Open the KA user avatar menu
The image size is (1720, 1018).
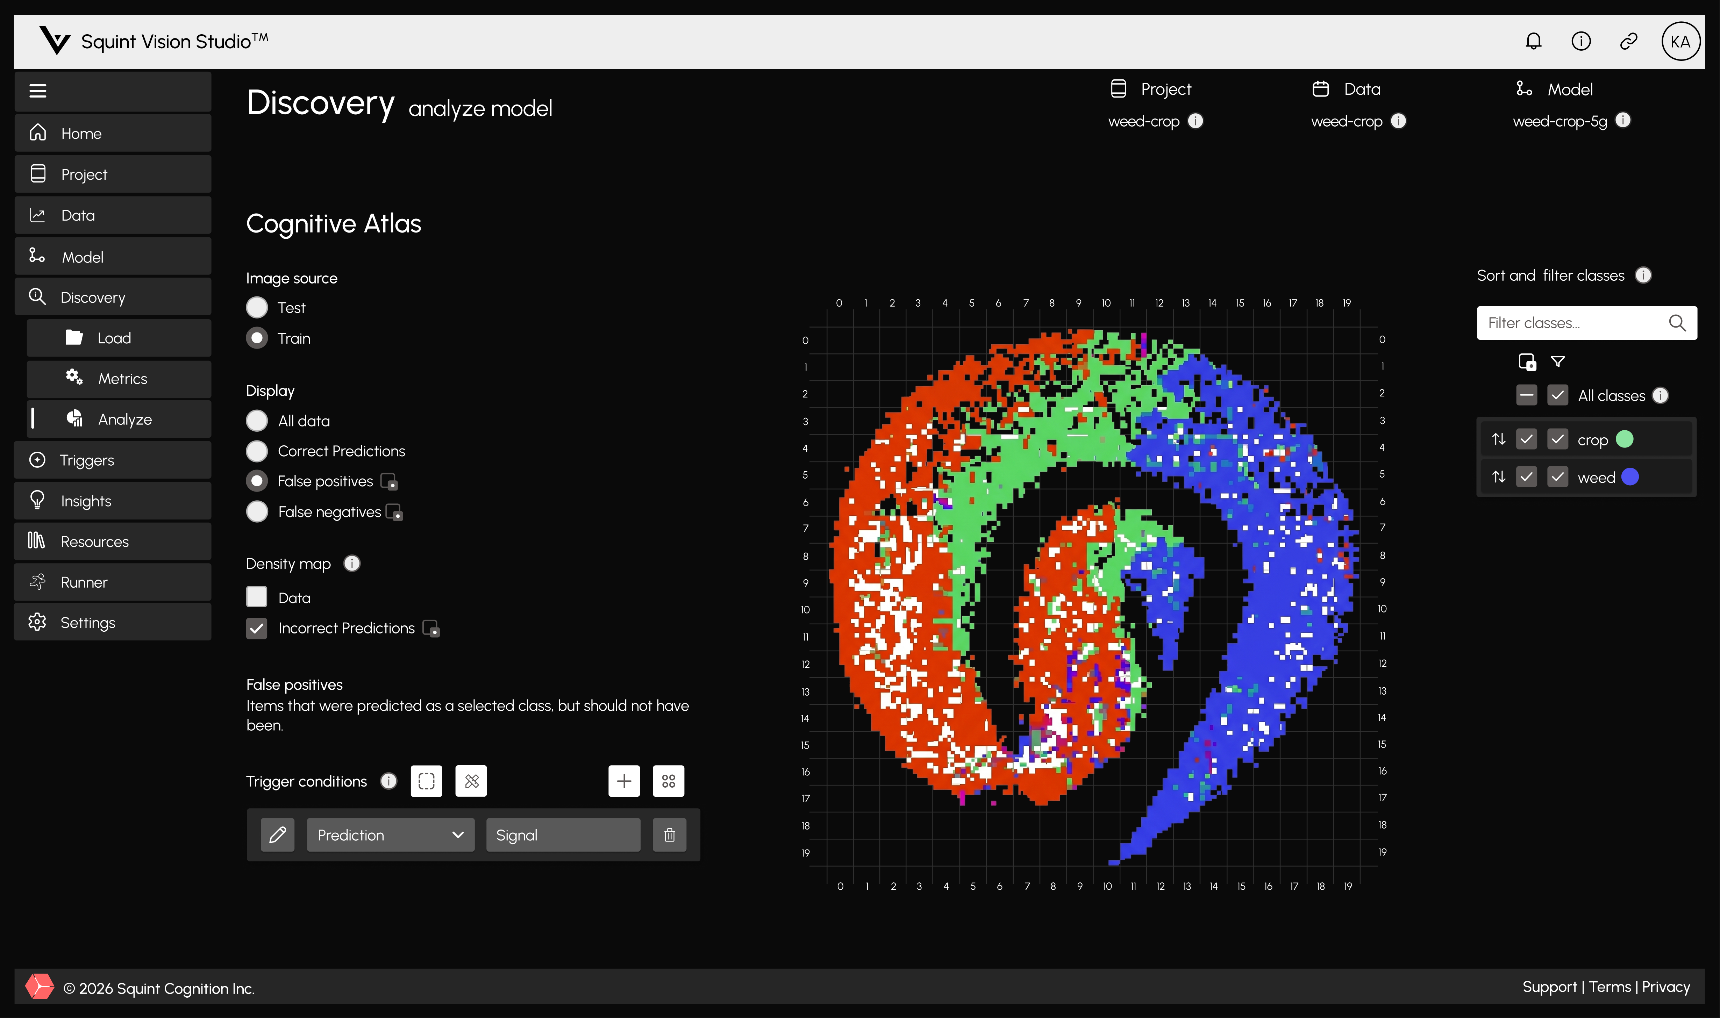point(1680,41)
